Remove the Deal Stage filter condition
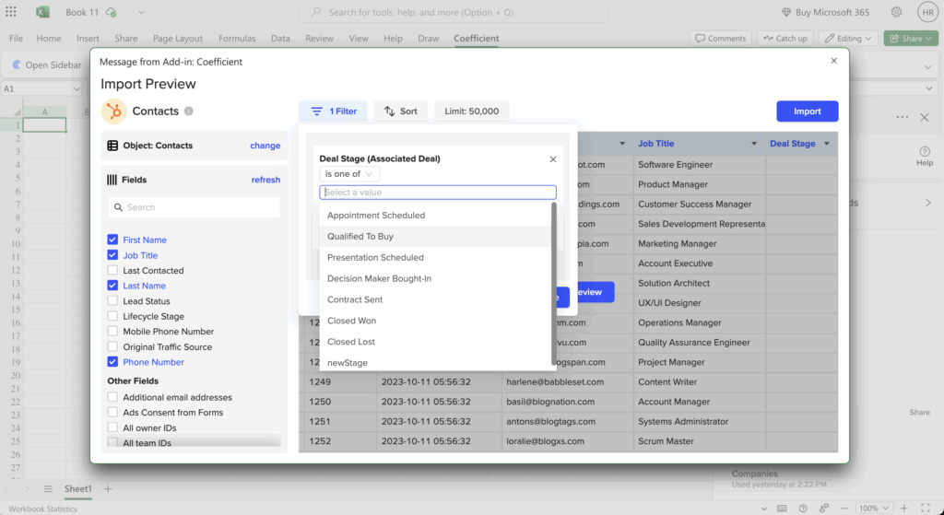The image size is (944, 515). point(553,159)
